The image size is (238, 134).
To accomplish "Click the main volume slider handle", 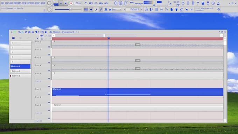I will point(70,10).
